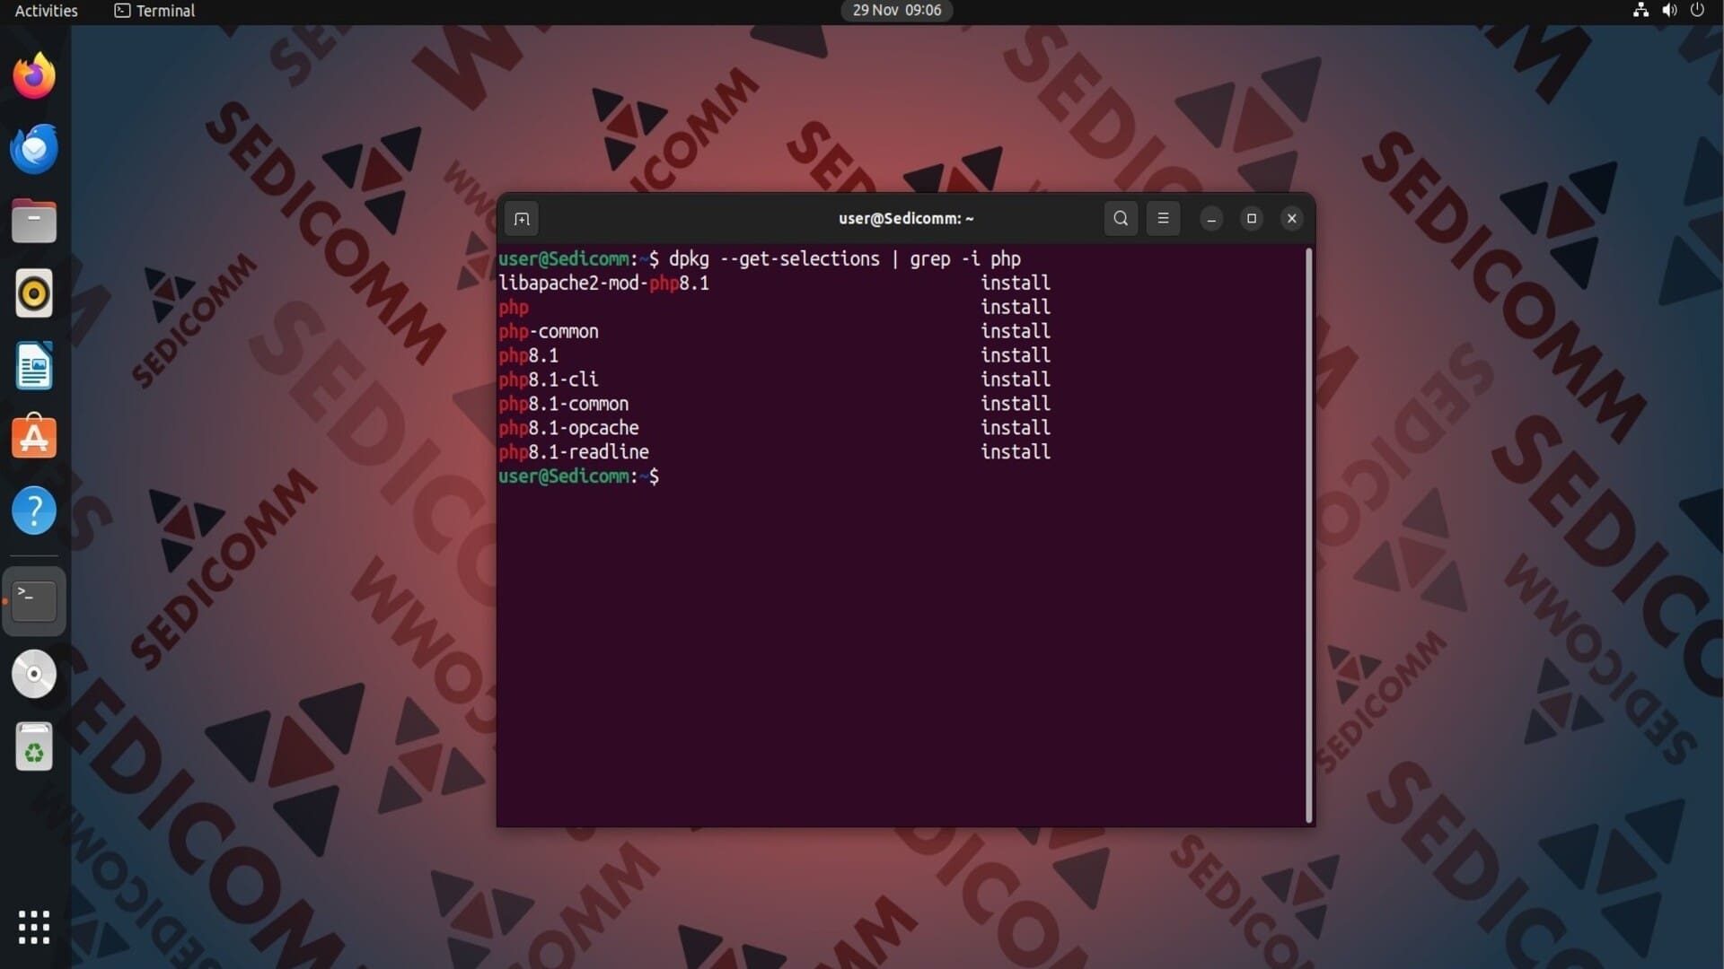Close the terminal window
The height and width of the screenshot is (969, 1724).
(1292, 218)
